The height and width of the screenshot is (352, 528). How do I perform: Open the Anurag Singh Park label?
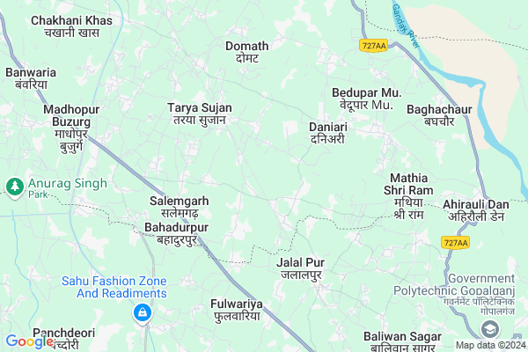[68, 188]
